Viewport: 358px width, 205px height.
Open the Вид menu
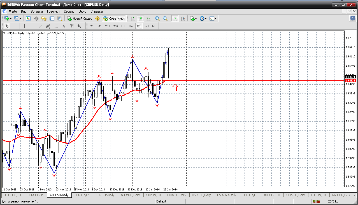coord(24,11)
